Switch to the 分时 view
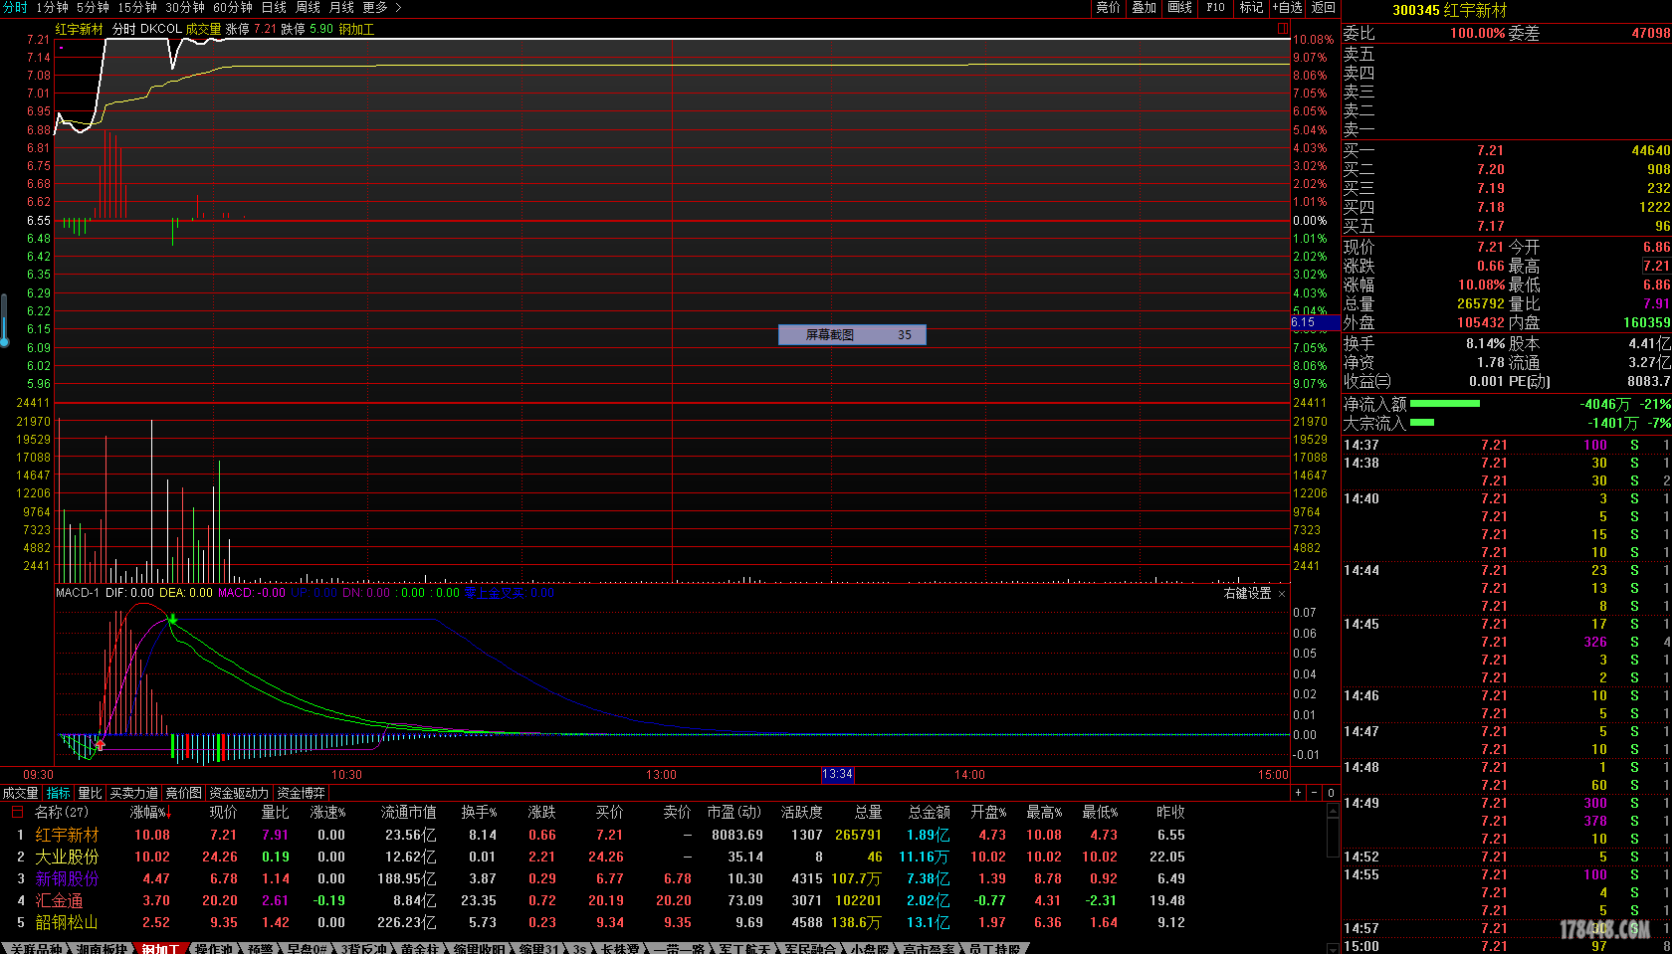1672x954 pixels. point(15,7)
